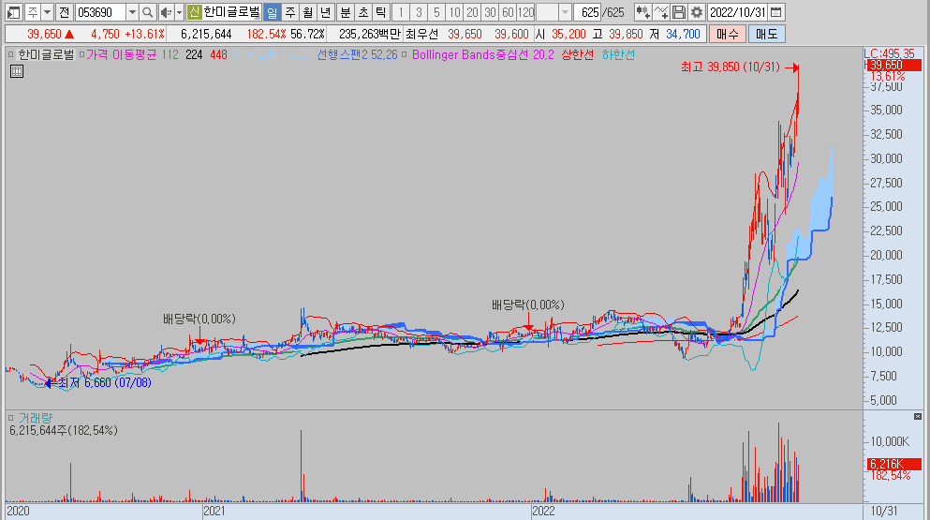The height and width of the screenshot is (520, 930).
Task: Click the LC:495,35 label
Action: click(x=889, y=53)
